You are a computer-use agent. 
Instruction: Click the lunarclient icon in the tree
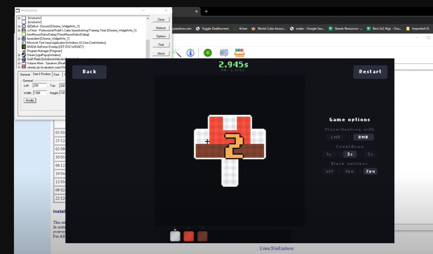tap(24, 39)
